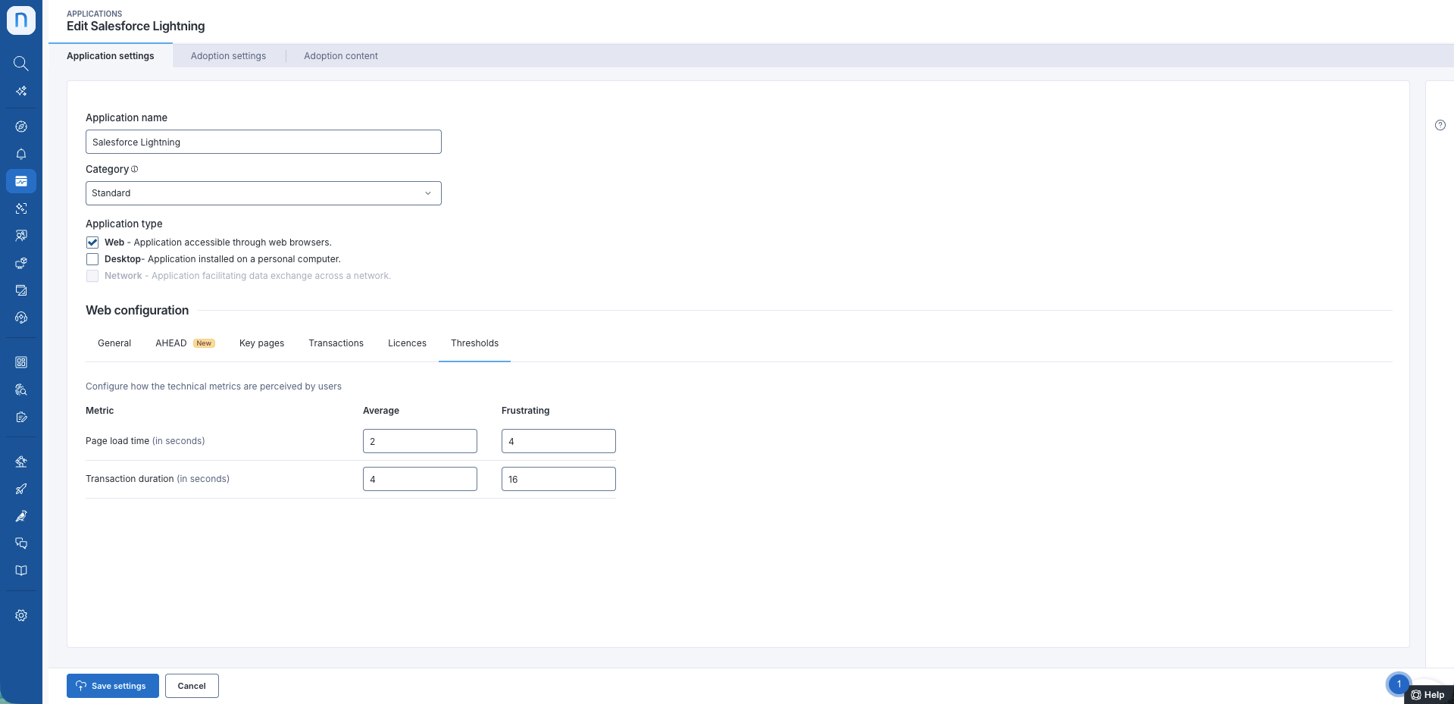Screen dimensions: 1454x704
Task: Select the Application settings tab
Action: tap(111, 56)
